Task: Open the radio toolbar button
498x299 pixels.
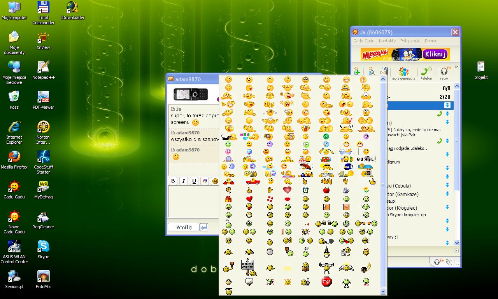Action: [444, 73]
